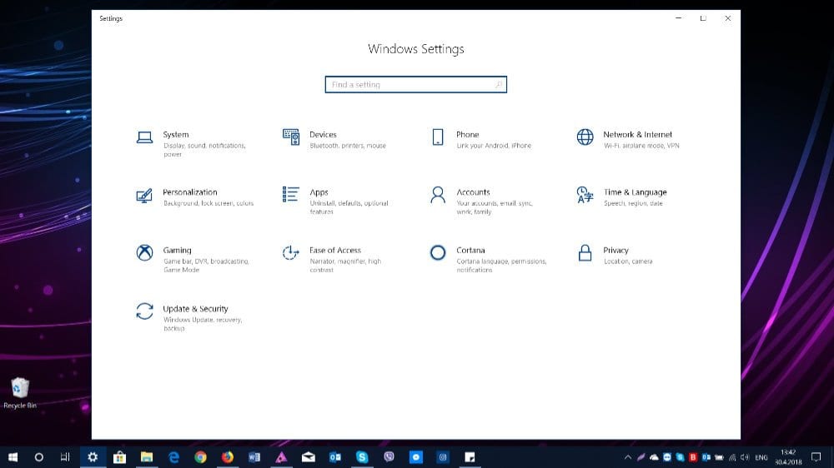Open the Action Center notifications panel
834x468 pixels.
click(816, 457)
